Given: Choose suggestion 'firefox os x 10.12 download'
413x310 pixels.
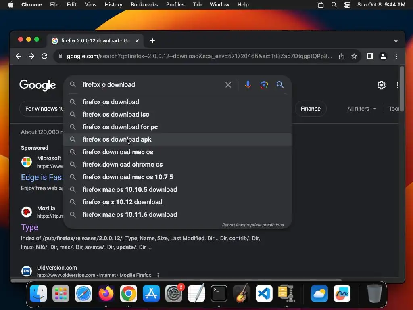Looking at the screenshot, I should pyautogui.click(x=178, y=202).
